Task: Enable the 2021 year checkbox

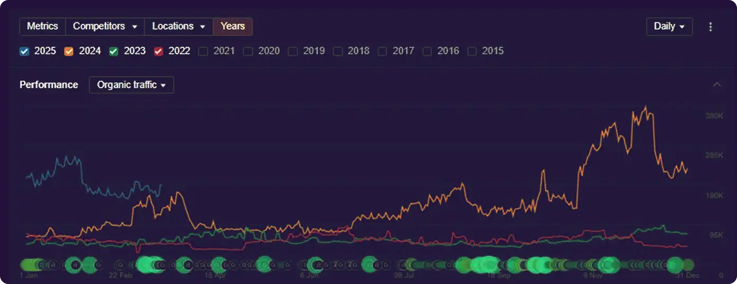Action: click(203, 51)
